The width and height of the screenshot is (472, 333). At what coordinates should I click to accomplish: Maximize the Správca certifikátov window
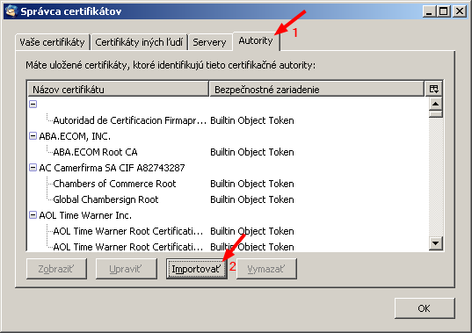tap(444, 11)
